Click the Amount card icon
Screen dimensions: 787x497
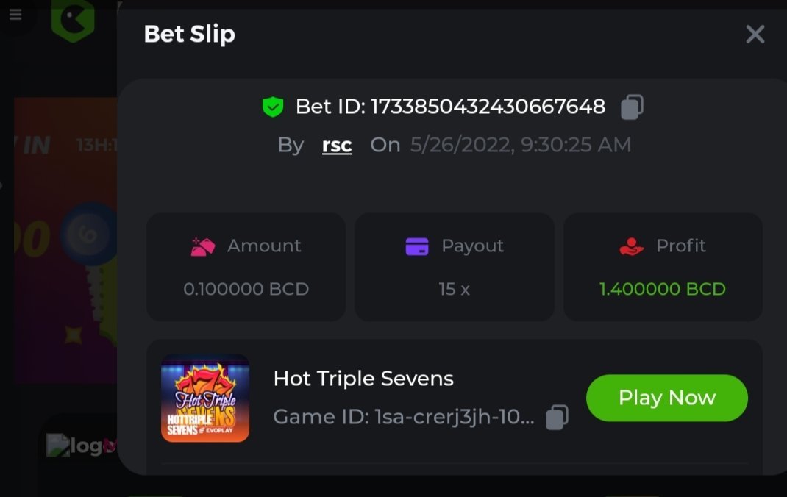click(x=203, y=246)
